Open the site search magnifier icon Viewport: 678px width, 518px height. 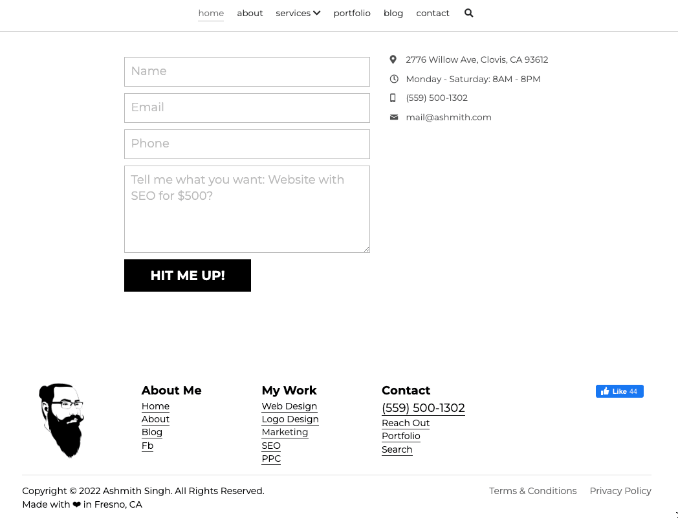pos(468,13)
